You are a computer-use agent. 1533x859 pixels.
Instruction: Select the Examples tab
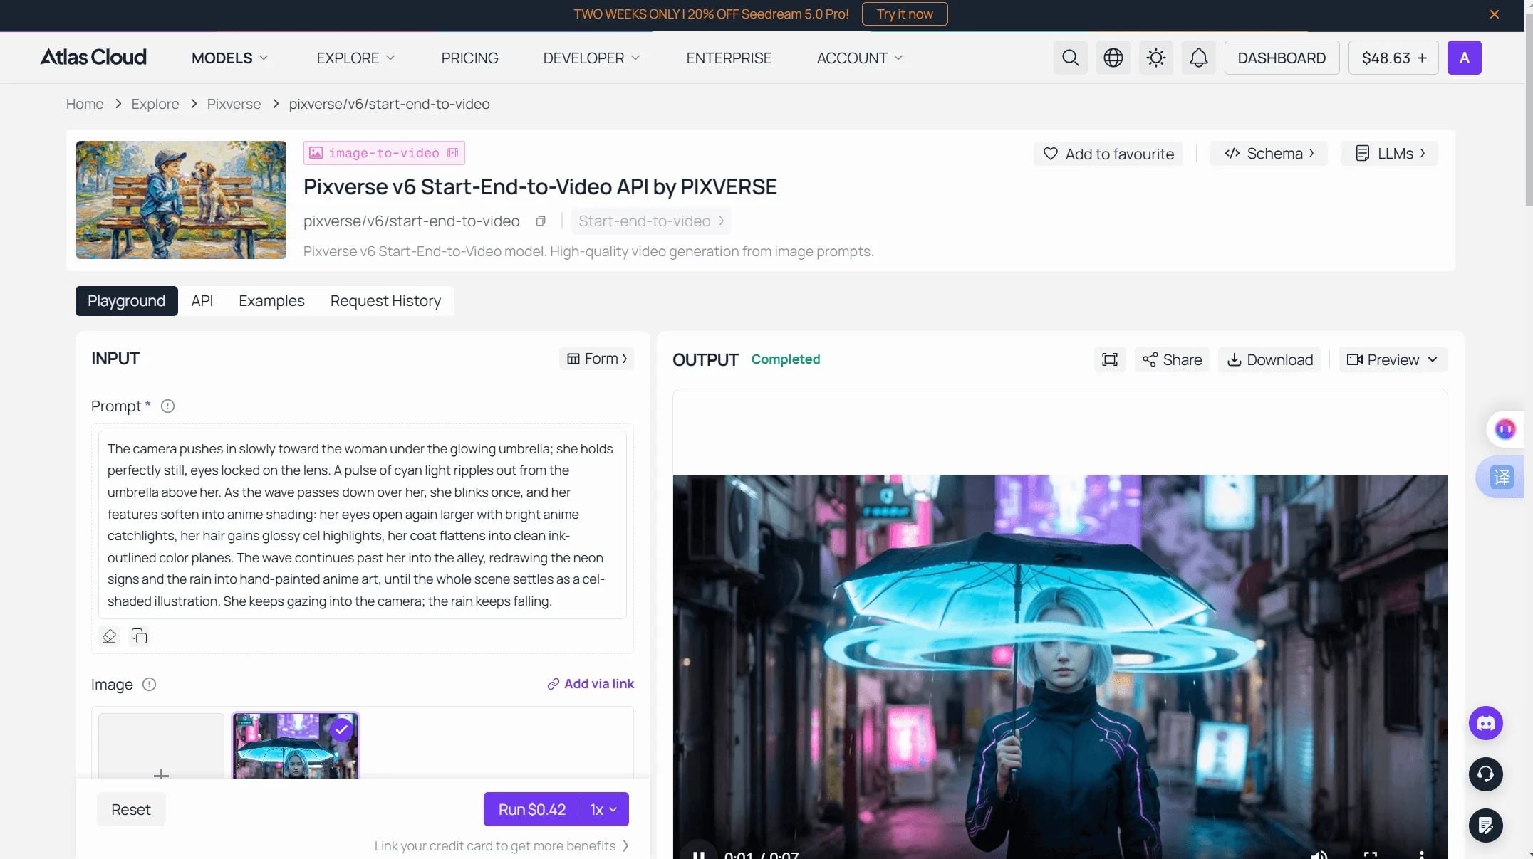click(271, 301)
